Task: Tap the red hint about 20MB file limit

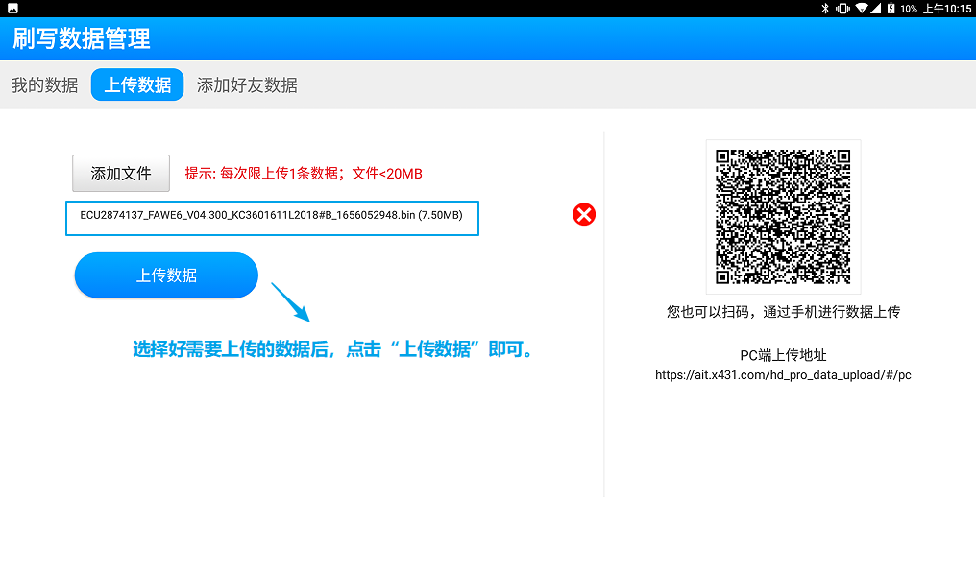Action: click(304, 174)
